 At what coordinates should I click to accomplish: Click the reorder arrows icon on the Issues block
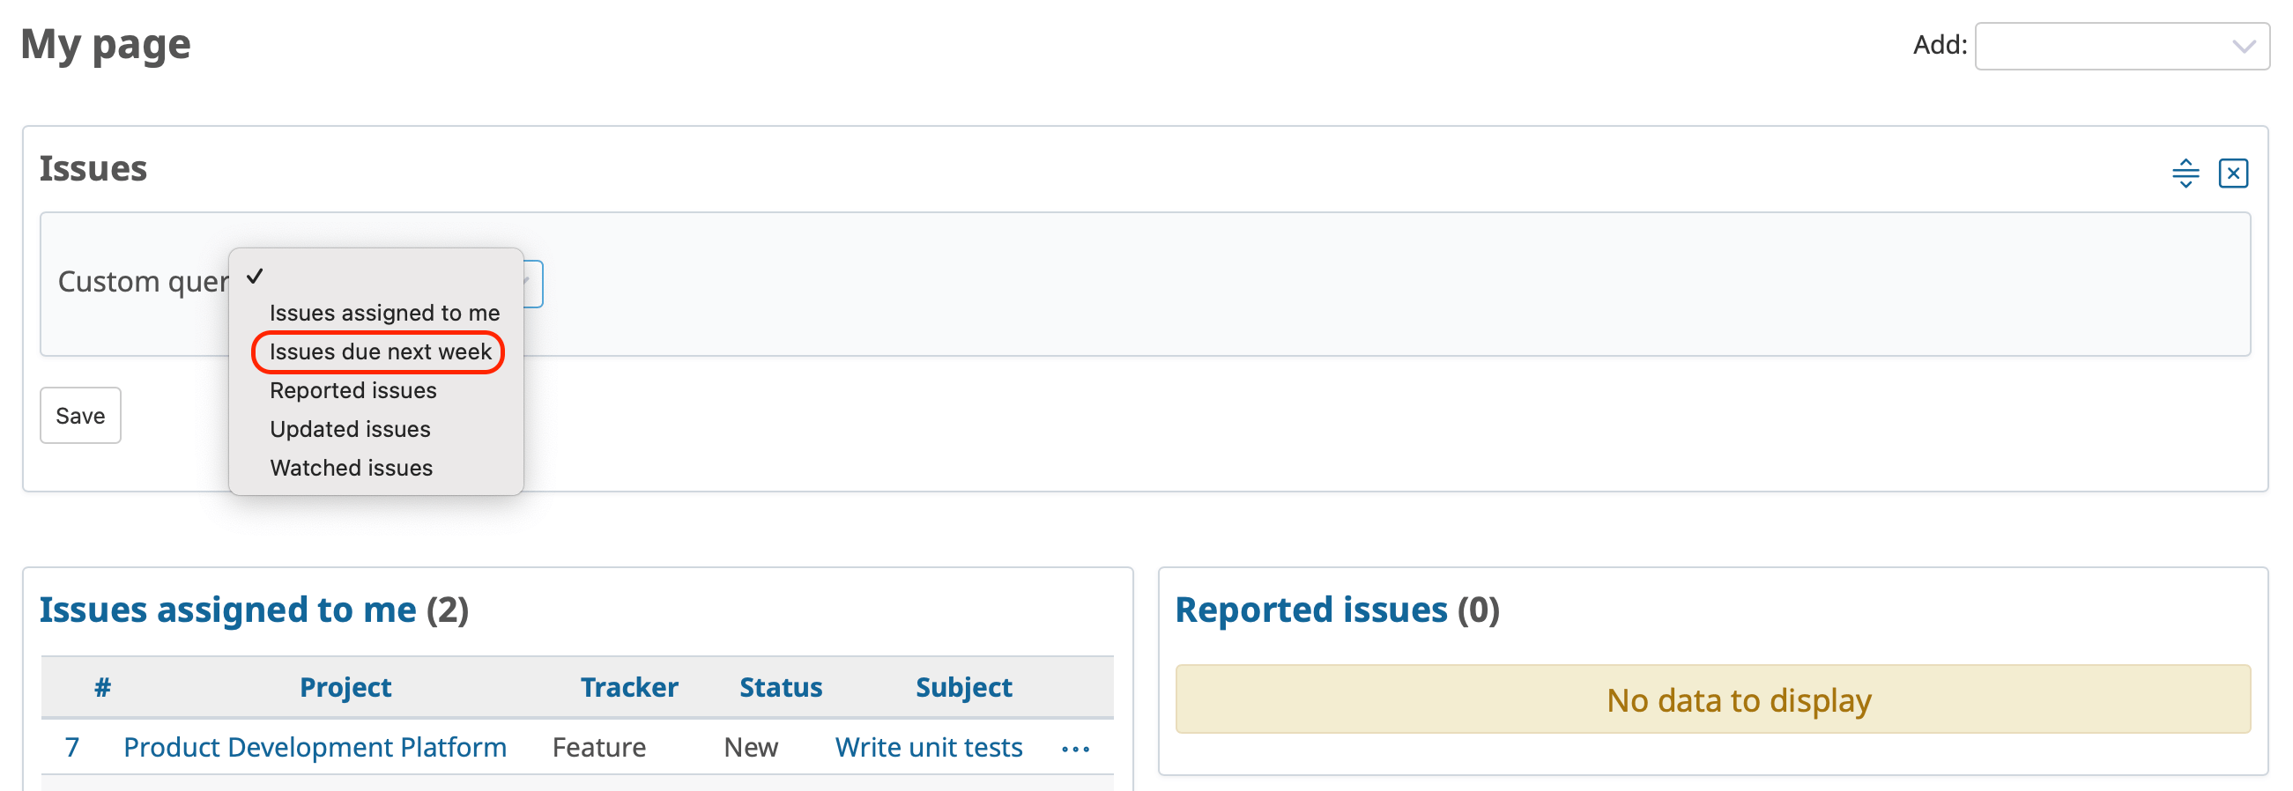coord(2185,174)
